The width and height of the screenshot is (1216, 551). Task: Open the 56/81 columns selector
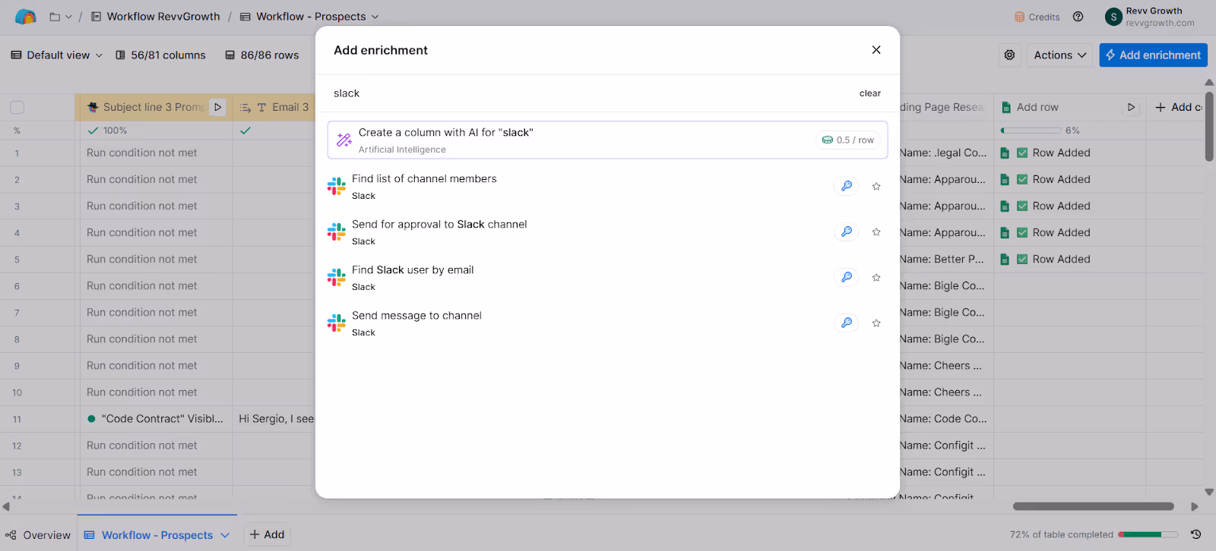(160, 55)
